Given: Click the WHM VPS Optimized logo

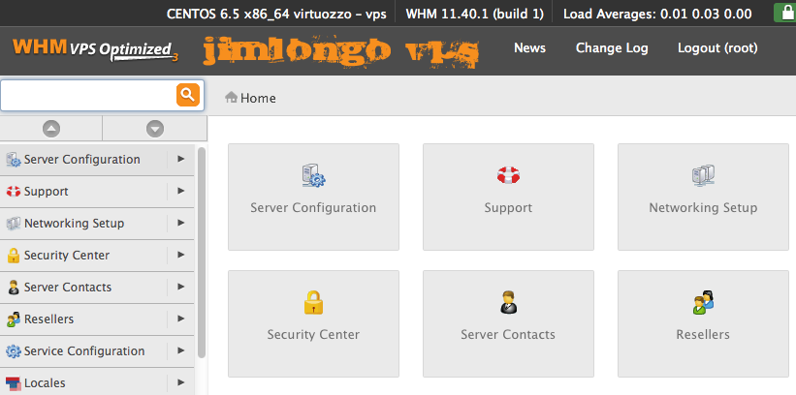Looking at the screenshot, I should pyautogui.click(x=95, y=50).
